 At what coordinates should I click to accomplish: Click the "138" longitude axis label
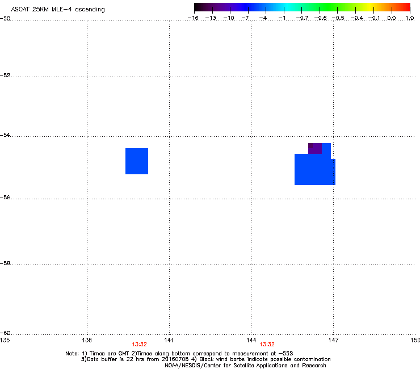click(x=87, y=340)
